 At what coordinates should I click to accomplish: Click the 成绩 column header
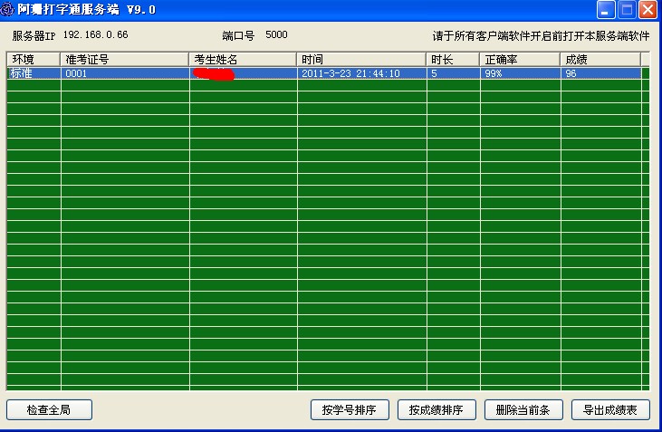pos(600,60)
